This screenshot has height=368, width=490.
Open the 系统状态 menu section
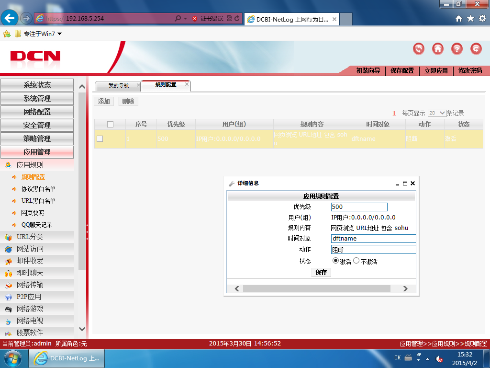pos(37,85)
